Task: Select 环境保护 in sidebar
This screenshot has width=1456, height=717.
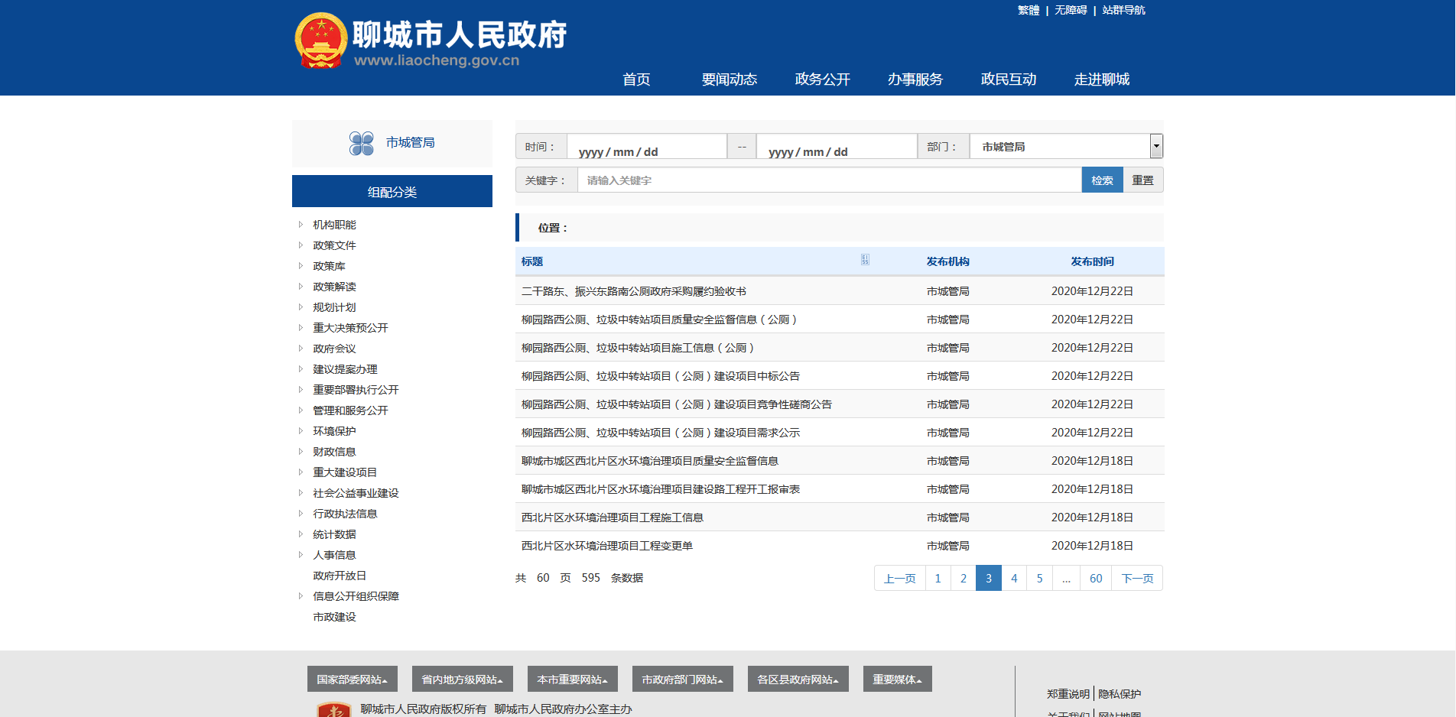Action: (x=334, y=431)
